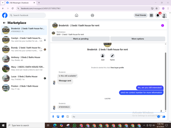Click the 4785959023 message bubble
Image resolution: width=171 pixels, height=128 pixels.
64,107
